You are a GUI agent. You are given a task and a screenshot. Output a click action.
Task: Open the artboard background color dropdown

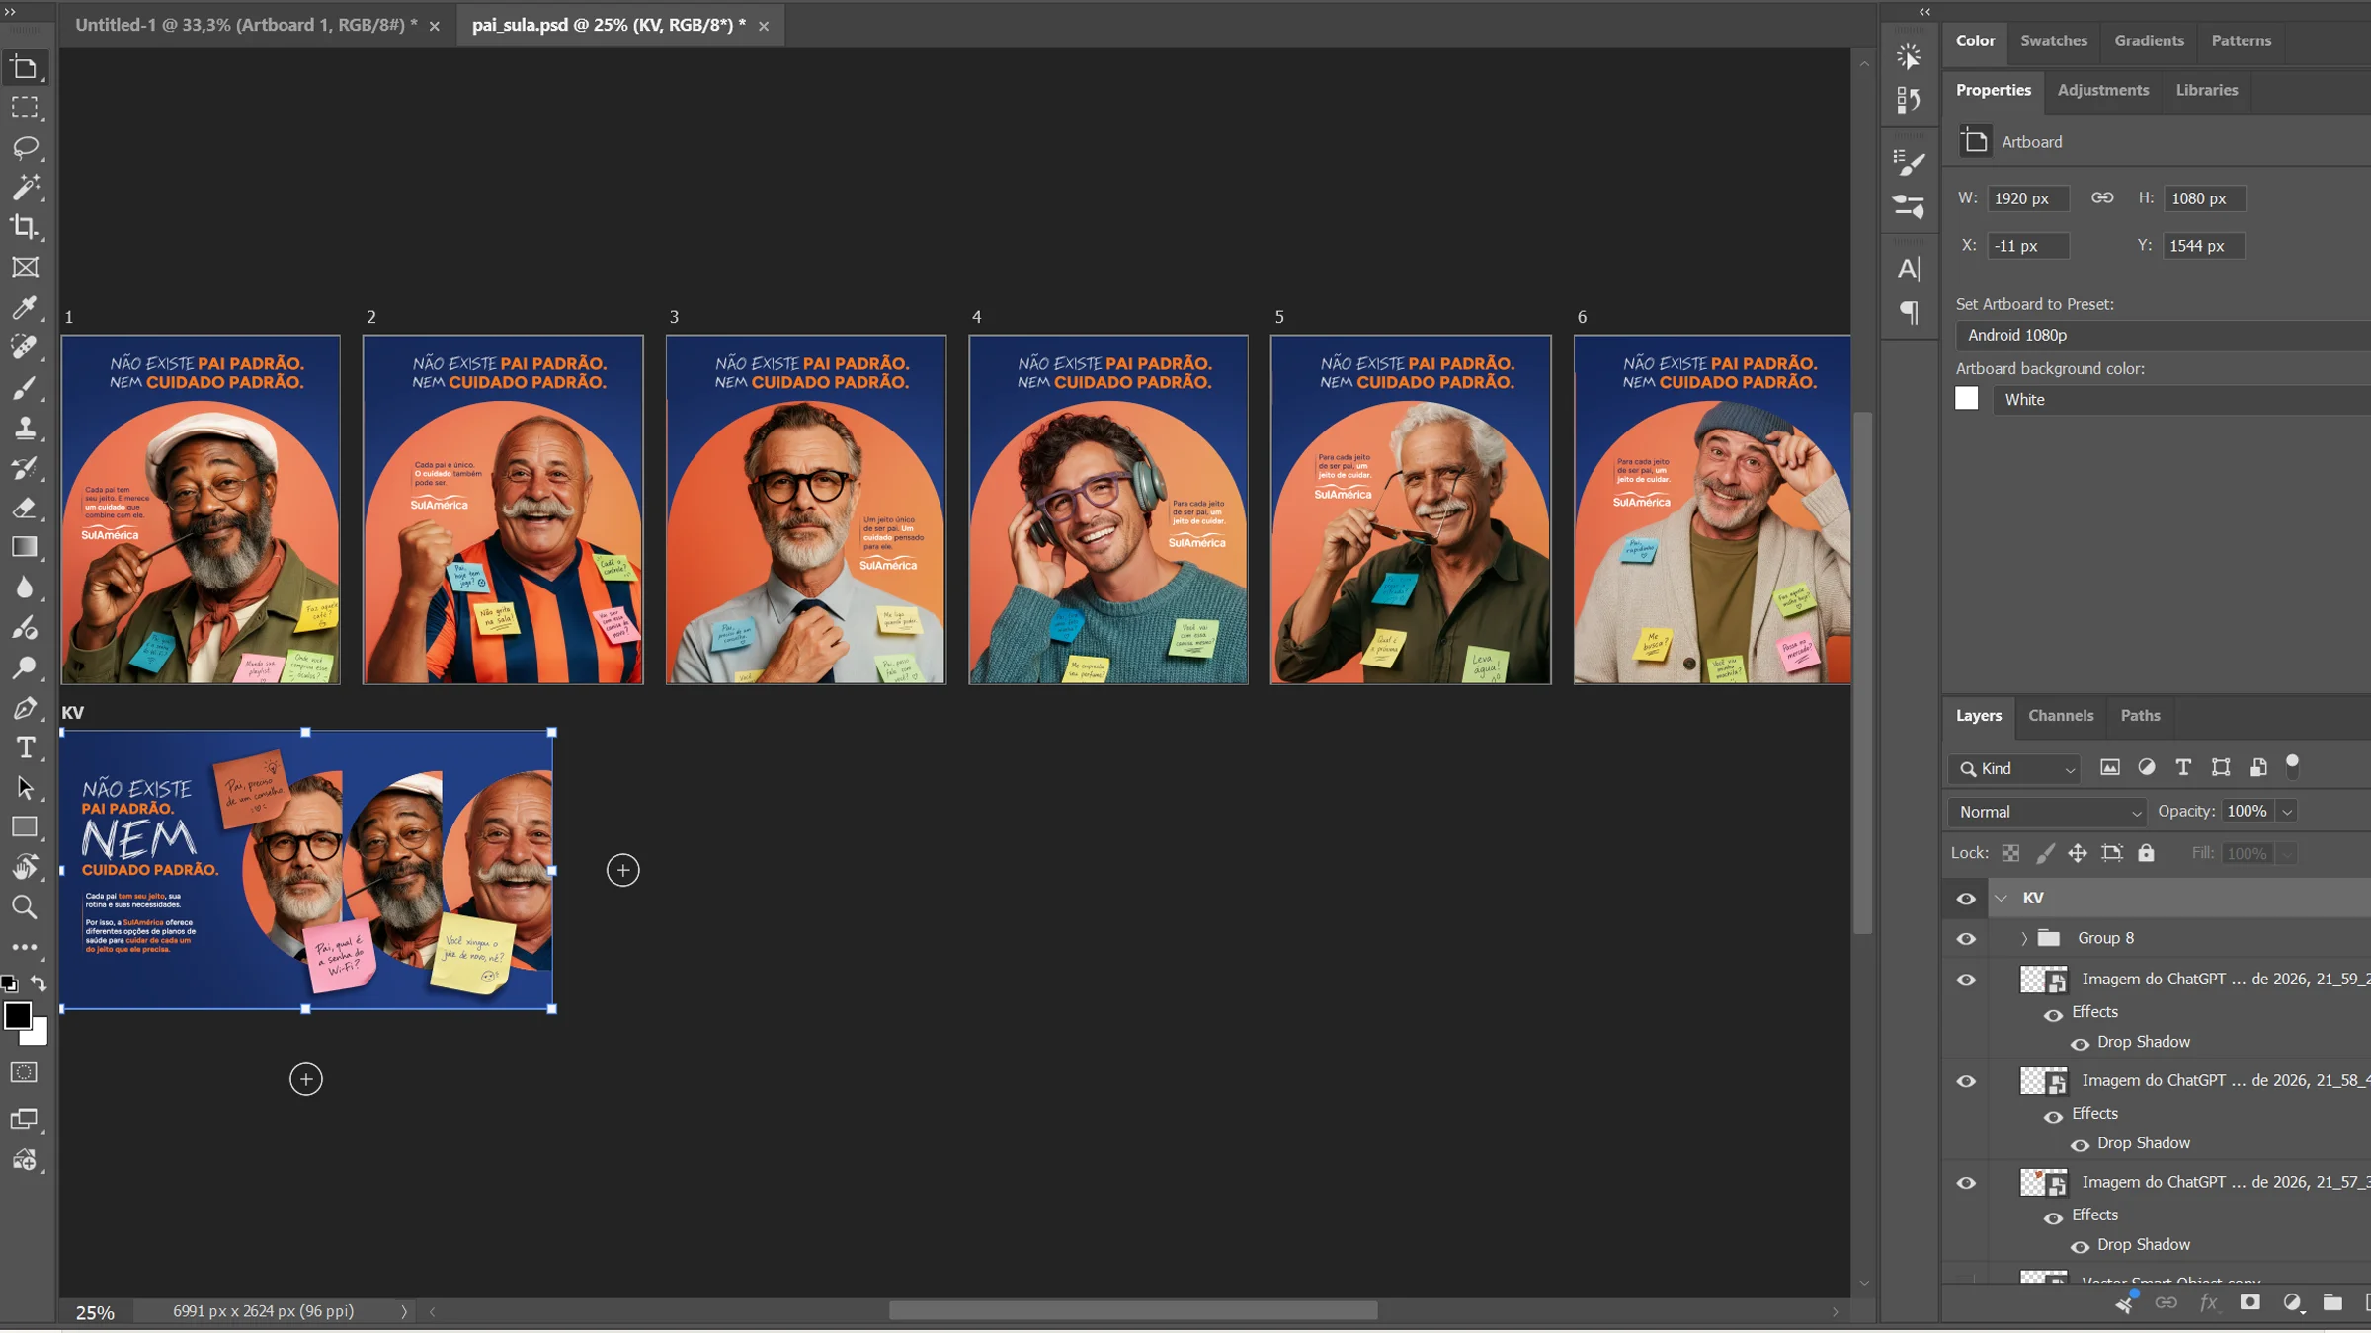coord(2181,400)
